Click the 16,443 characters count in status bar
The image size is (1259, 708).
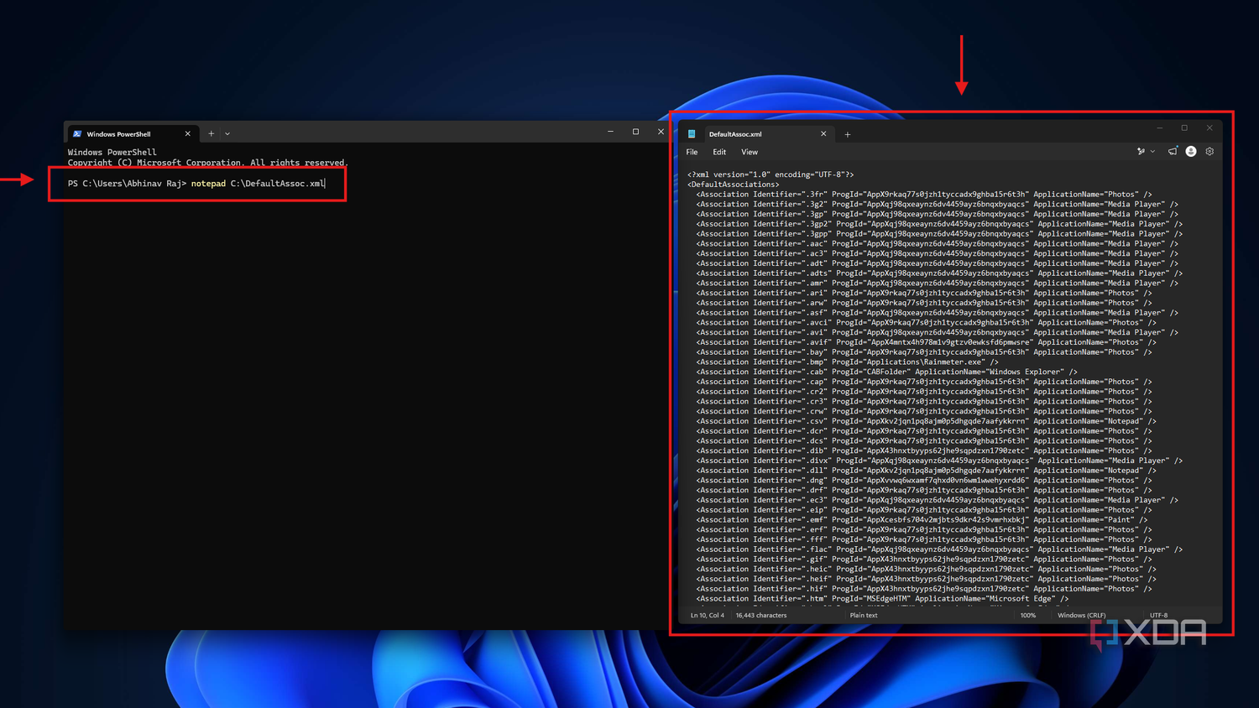(761, 616)
